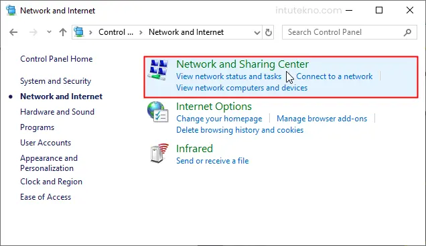This screenshot has width=426, height=246.
Task: Select Network and Internet in sidebar
Action: 61,97
